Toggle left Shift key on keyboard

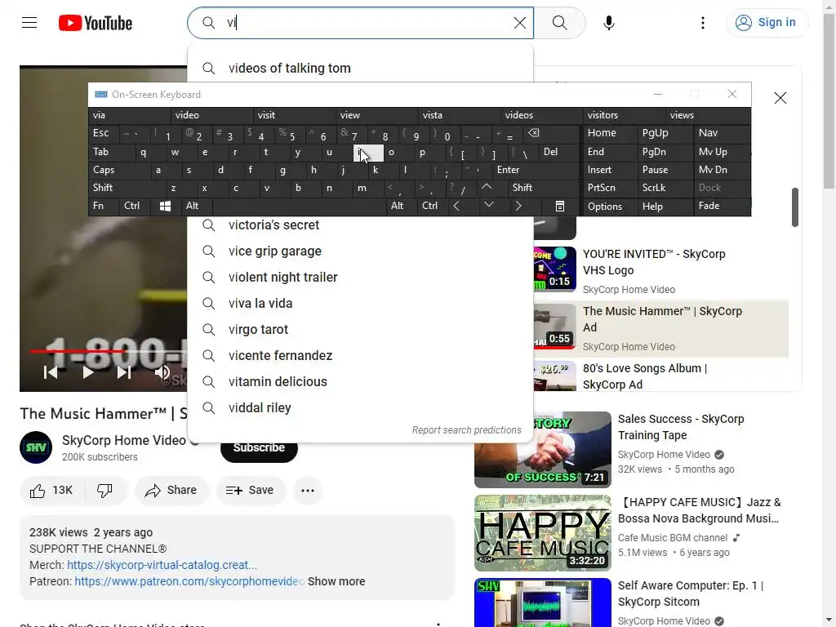pos(127,188)
